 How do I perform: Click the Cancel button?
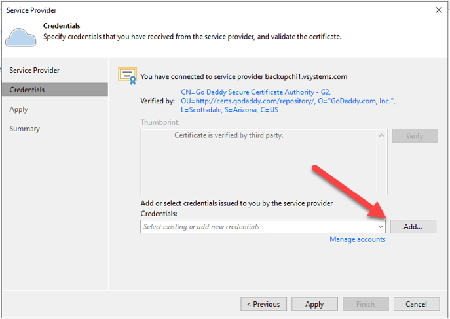click(417, 304)
